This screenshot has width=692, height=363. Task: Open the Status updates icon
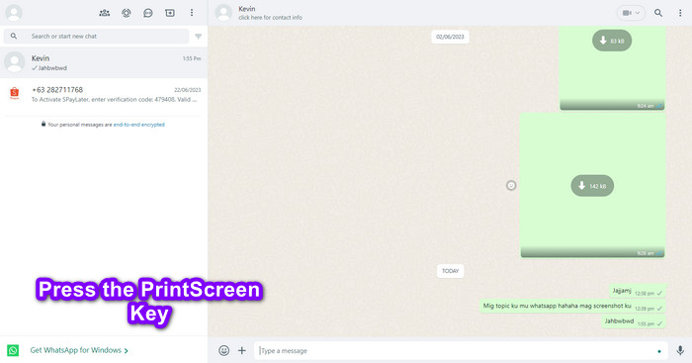(127, 13)
